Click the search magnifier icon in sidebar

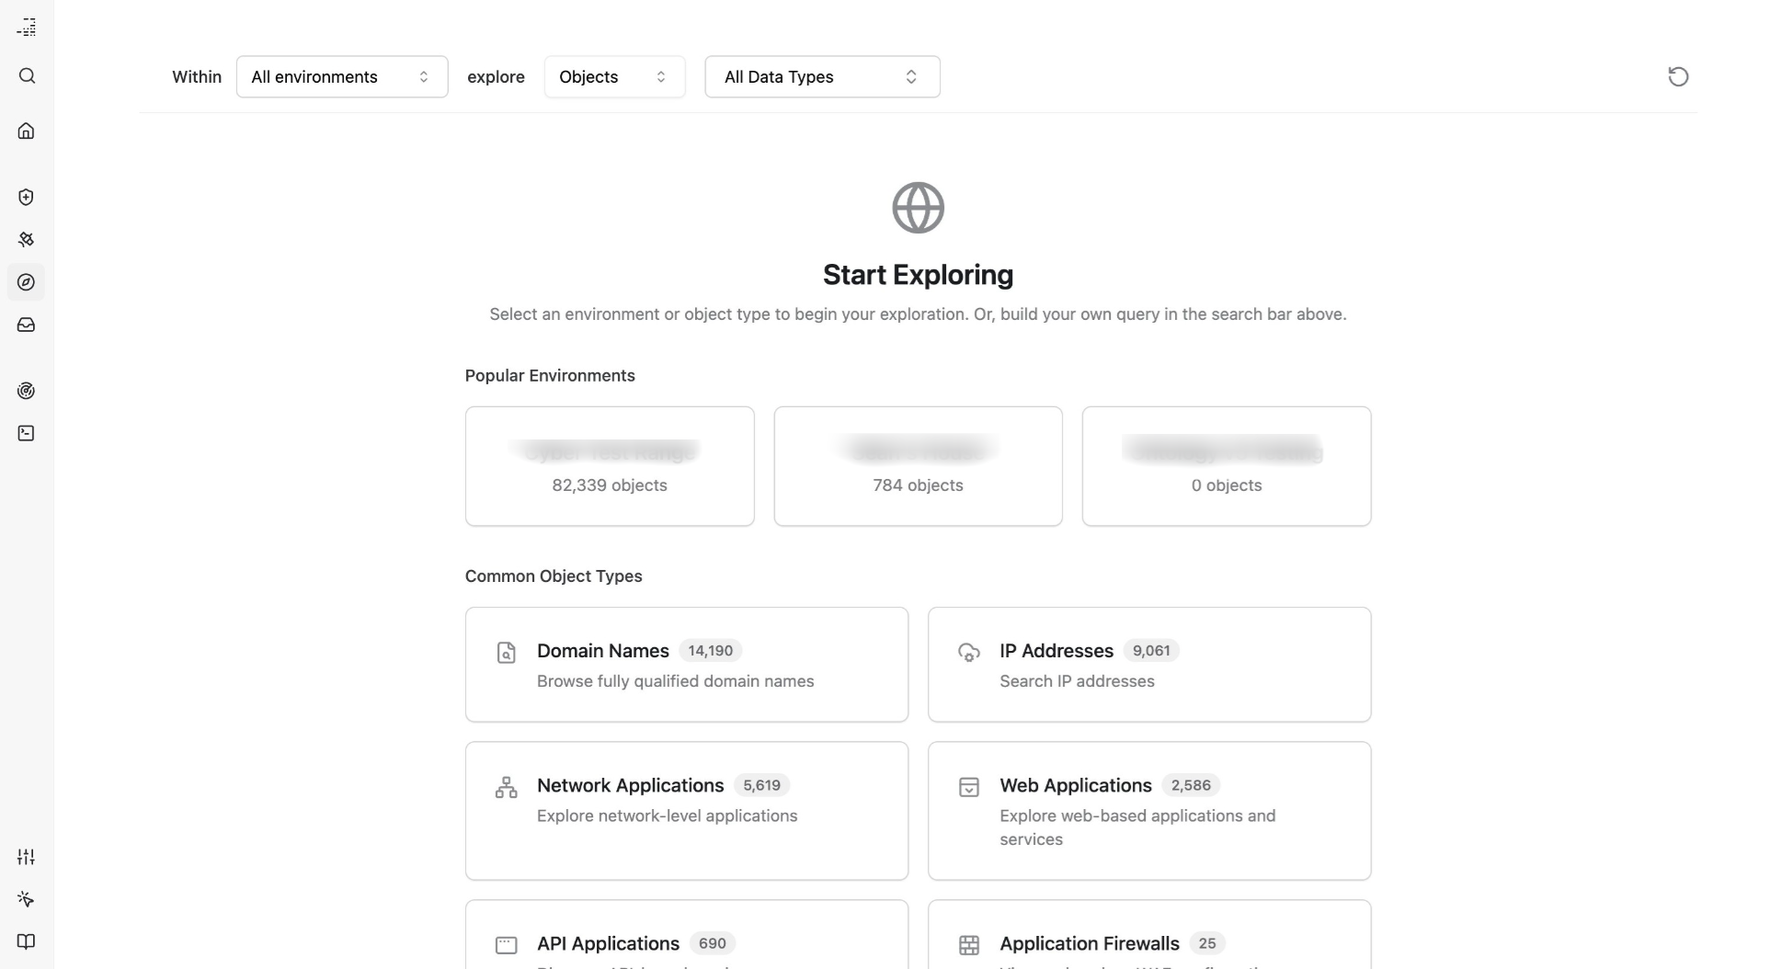click(27, 76)
